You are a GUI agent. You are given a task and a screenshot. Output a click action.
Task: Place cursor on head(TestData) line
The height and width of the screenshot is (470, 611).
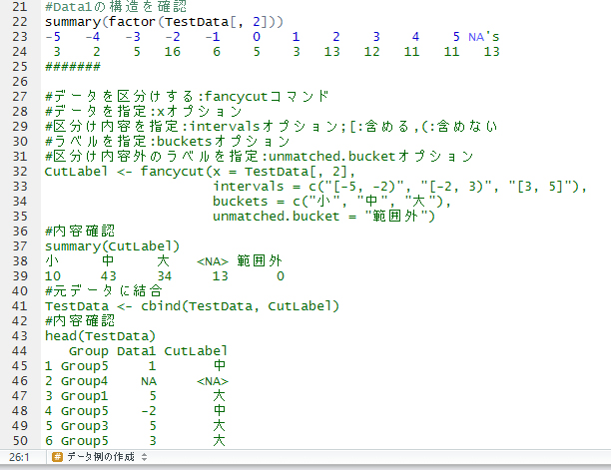tap(100, 336)
